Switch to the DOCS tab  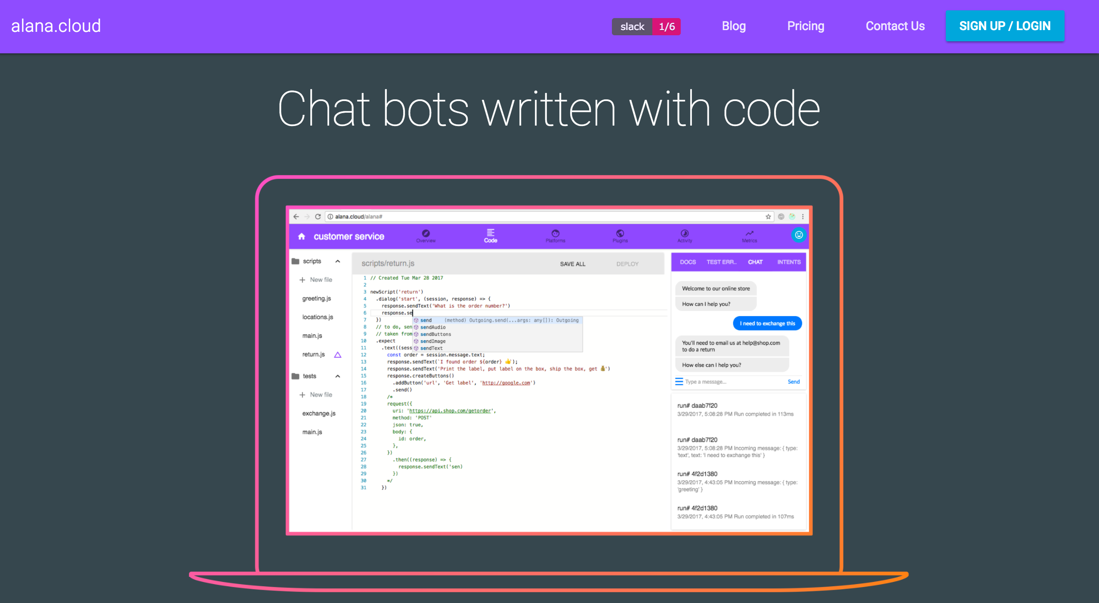[688, 262]
